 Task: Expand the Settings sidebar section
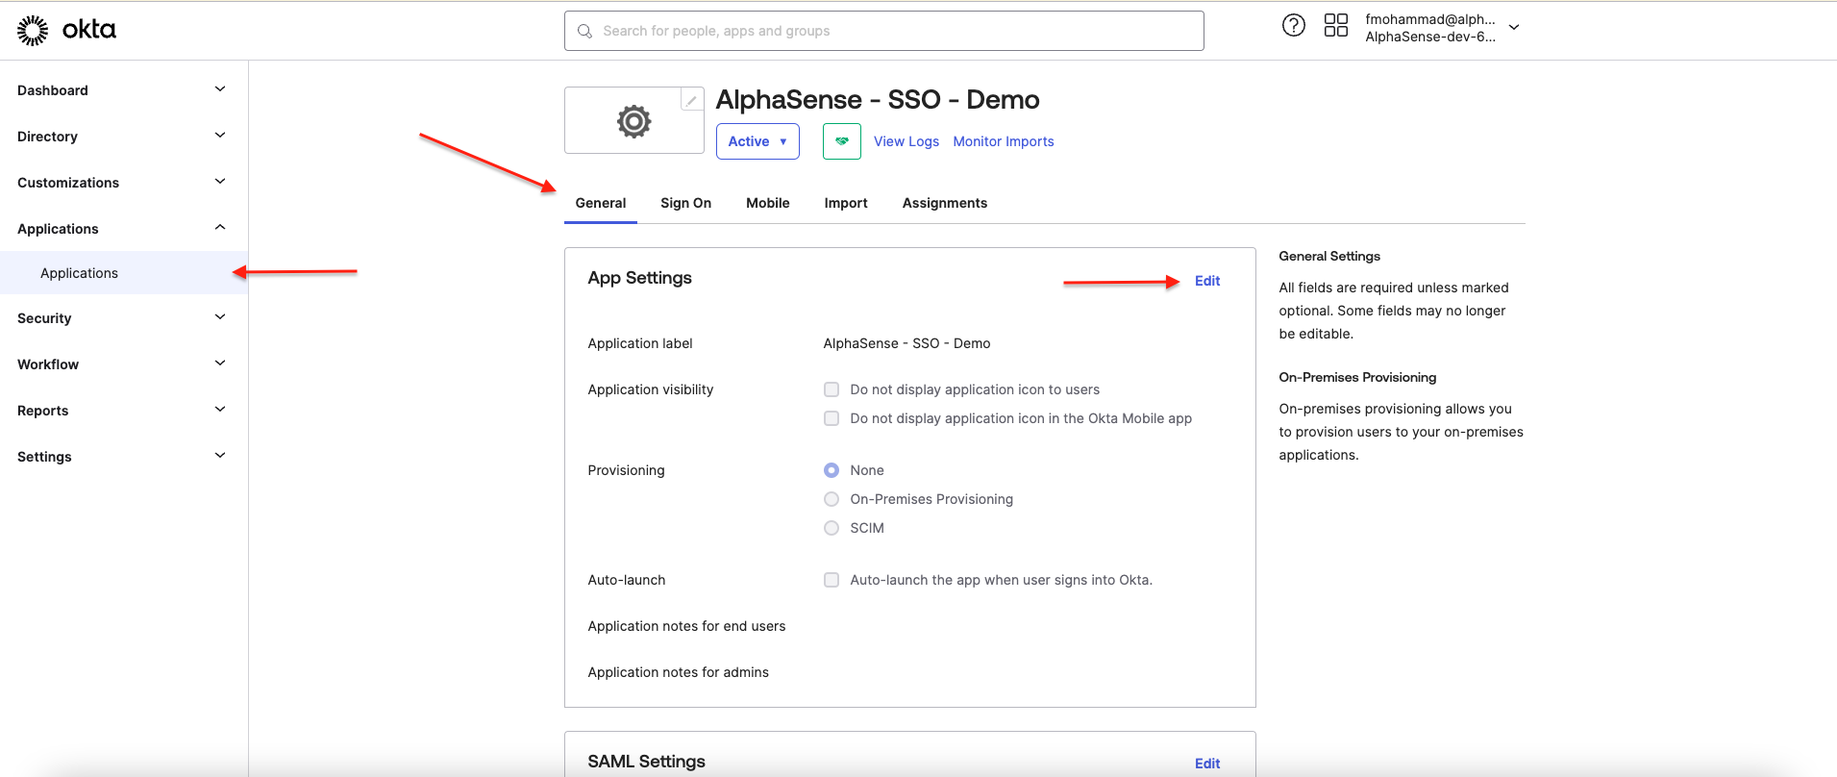[x=123, y=457]
